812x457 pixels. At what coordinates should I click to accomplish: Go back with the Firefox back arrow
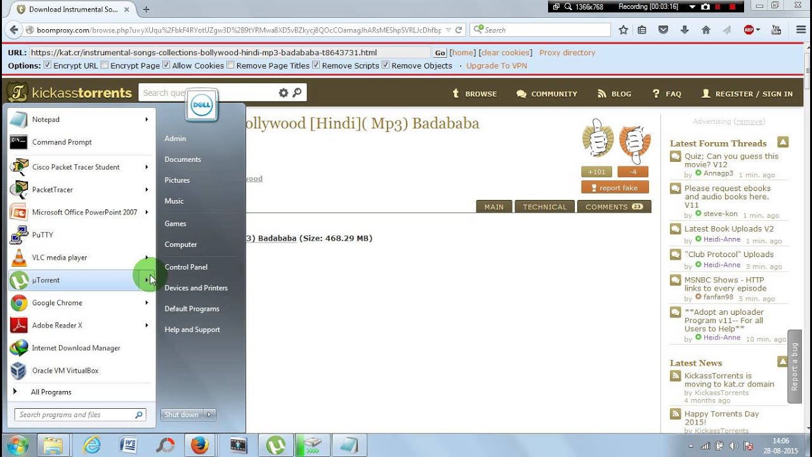(13, 30)
